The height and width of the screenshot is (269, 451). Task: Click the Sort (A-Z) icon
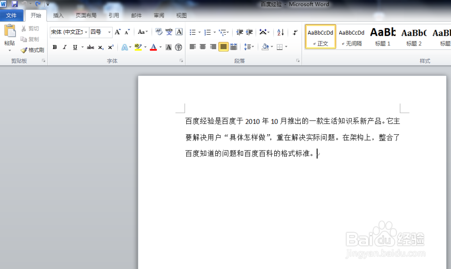(281, 32)
